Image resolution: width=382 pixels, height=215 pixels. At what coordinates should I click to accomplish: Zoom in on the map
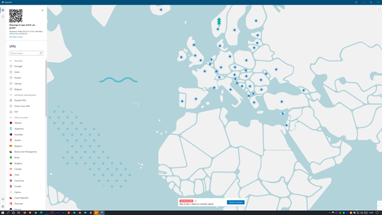click(380, 203)
